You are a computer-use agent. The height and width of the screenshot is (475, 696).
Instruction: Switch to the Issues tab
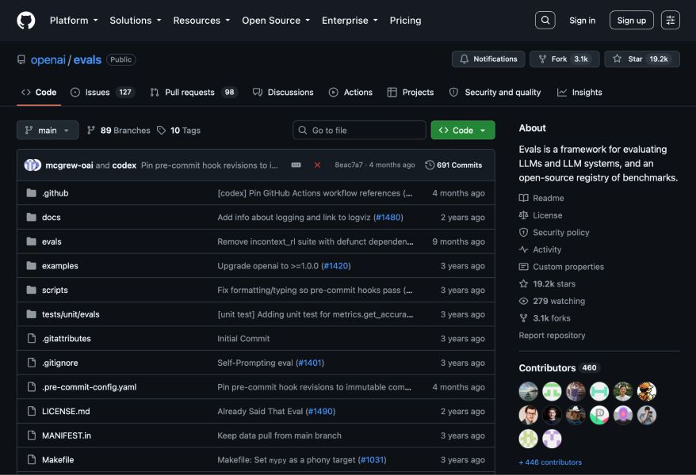(x=102, y=92)
